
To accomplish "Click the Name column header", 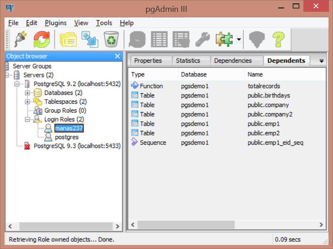I will [x=285, y=74].
